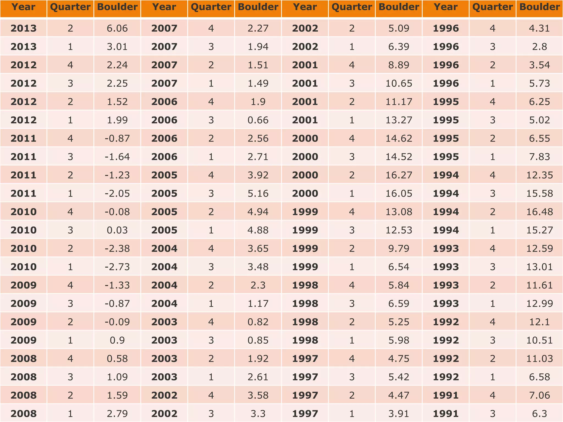Select the third Year column header
This screenshot has width=563, height=422.
305,7
